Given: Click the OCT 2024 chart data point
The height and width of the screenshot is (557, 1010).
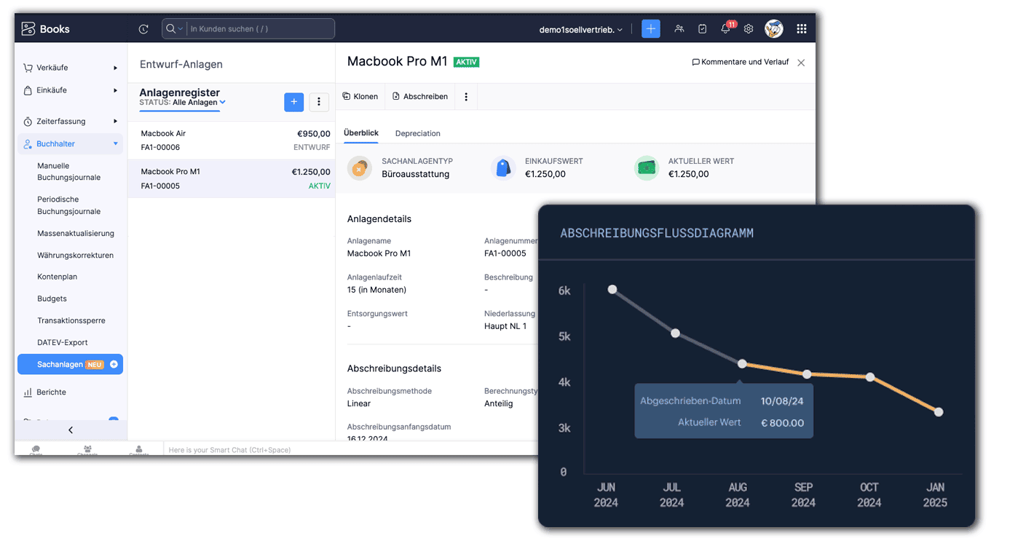Looking at the screenshot, I should coord(870,376).
